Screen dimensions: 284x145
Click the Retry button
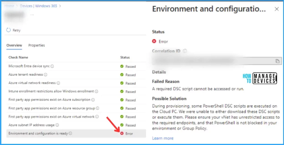click(13, 30)
